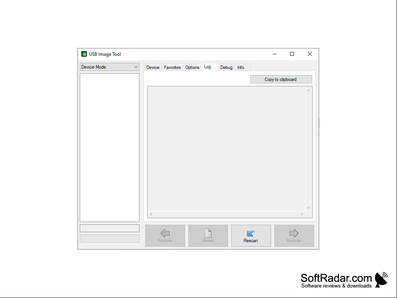
Task: Open the Favorites tab
Action: [172, 67]
